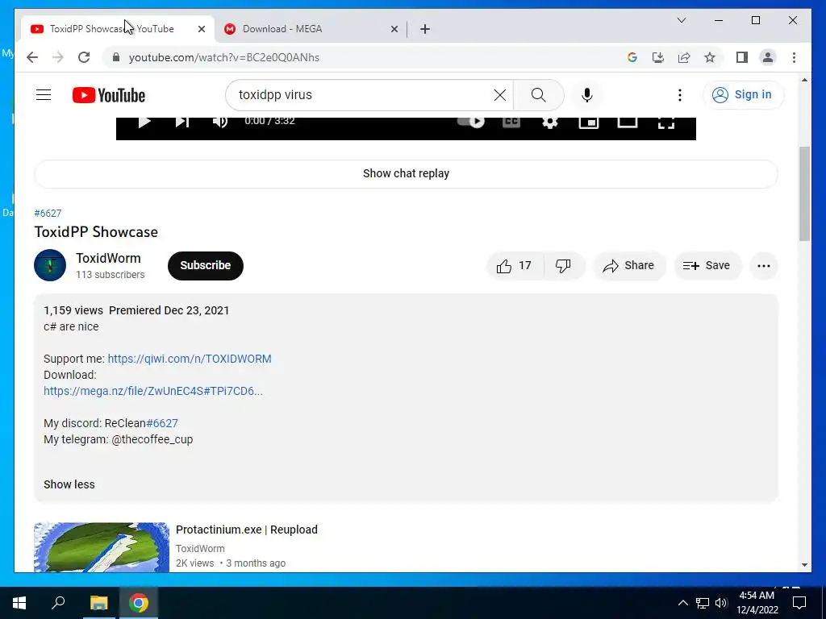Open notification center
Viewport: 826px width, 619px height.
tap(799, 603)
